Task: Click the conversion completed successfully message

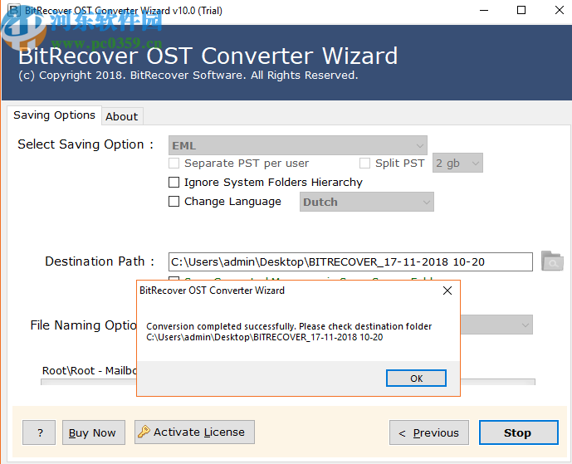Action: point(289,326)
